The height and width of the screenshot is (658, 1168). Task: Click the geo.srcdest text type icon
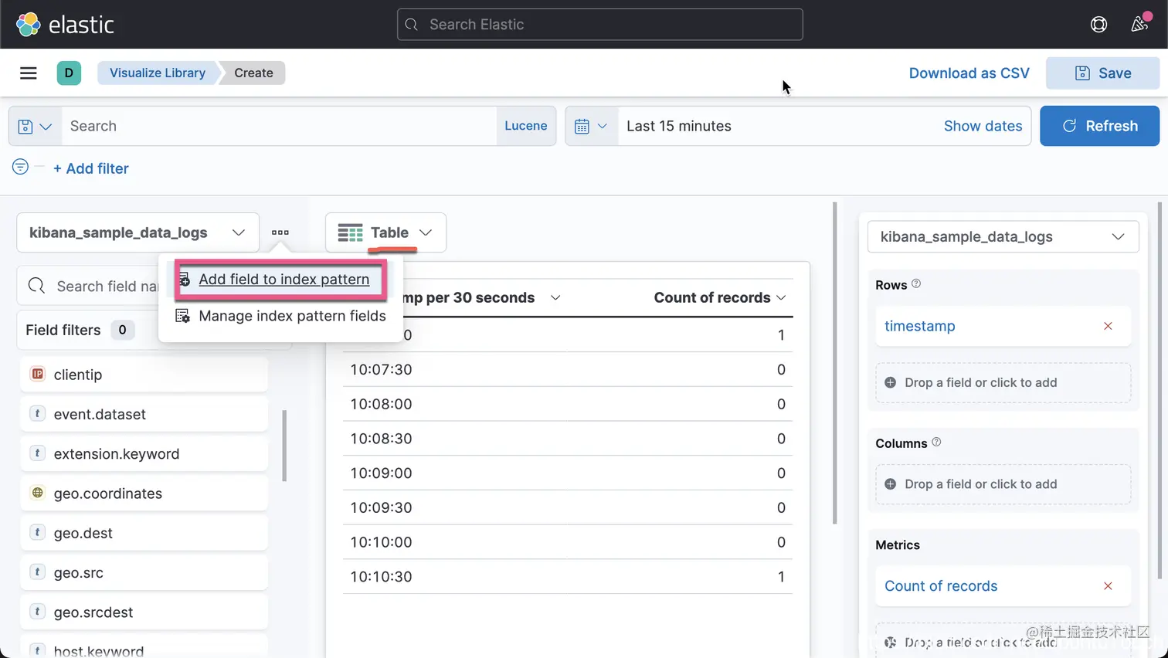(37, 612)
